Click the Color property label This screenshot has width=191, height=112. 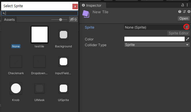89,39
